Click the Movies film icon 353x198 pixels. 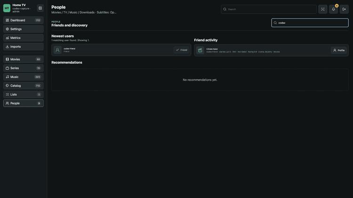(7, 59)
